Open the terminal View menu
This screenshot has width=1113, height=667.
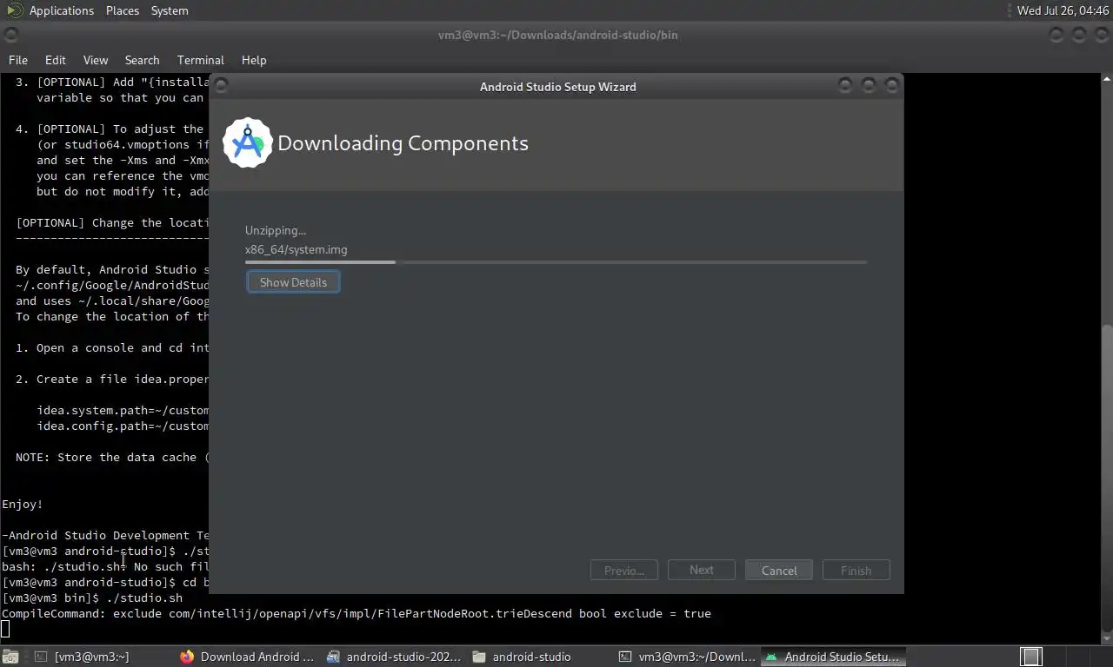(96, 60)
